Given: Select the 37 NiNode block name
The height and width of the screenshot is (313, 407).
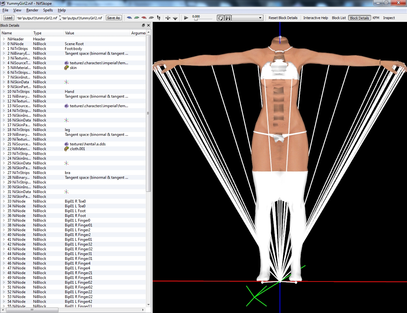Looking at the screenshot, I should point(17,220).
